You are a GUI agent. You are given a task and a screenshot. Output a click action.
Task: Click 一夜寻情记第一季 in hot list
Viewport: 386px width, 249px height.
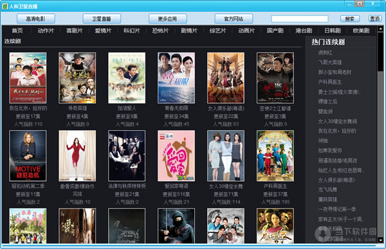pyautogui.click(x=336, y=209)
